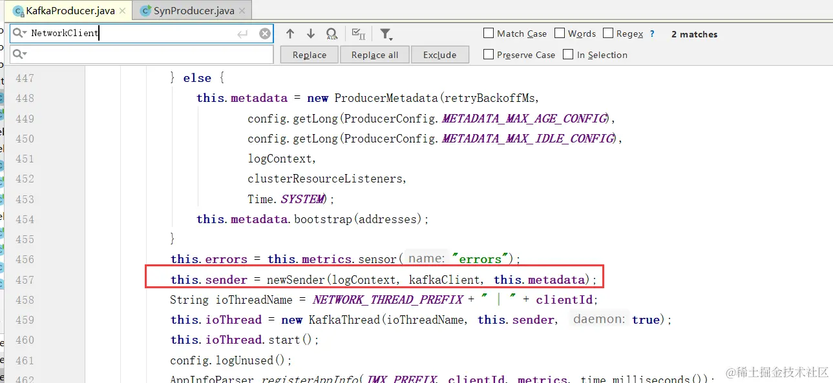Click clientId at end of line 458
Screen dimensions: 833x383
[x=564, y=300]
